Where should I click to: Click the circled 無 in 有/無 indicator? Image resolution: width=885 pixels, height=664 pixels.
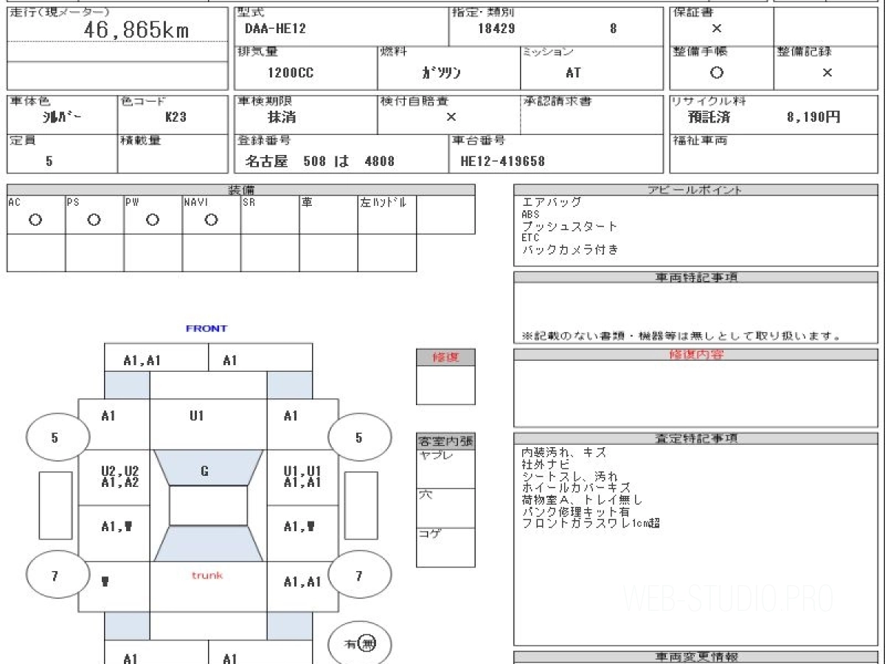coord(368,644)
